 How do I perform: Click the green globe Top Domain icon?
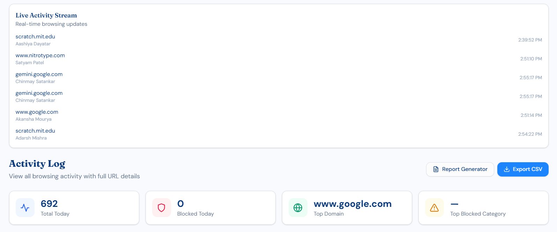coord(298,208)
